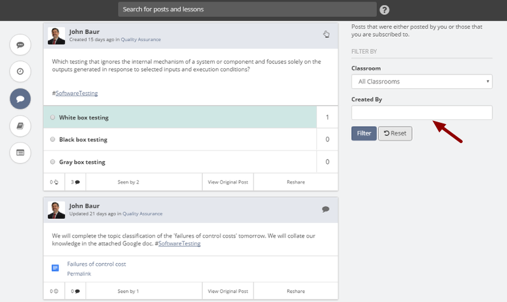The height and width of the screenshot is (302, 507).
Task: Open the card-list icon at sidebar bottom
Action: tap(20, 153)
